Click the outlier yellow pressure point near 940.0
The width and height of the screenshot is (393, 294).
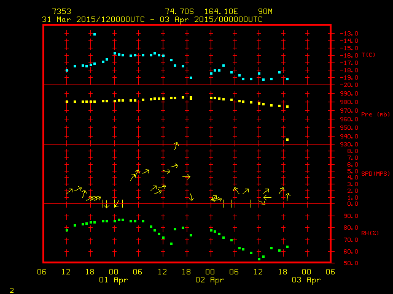click(x=287, y=140)
